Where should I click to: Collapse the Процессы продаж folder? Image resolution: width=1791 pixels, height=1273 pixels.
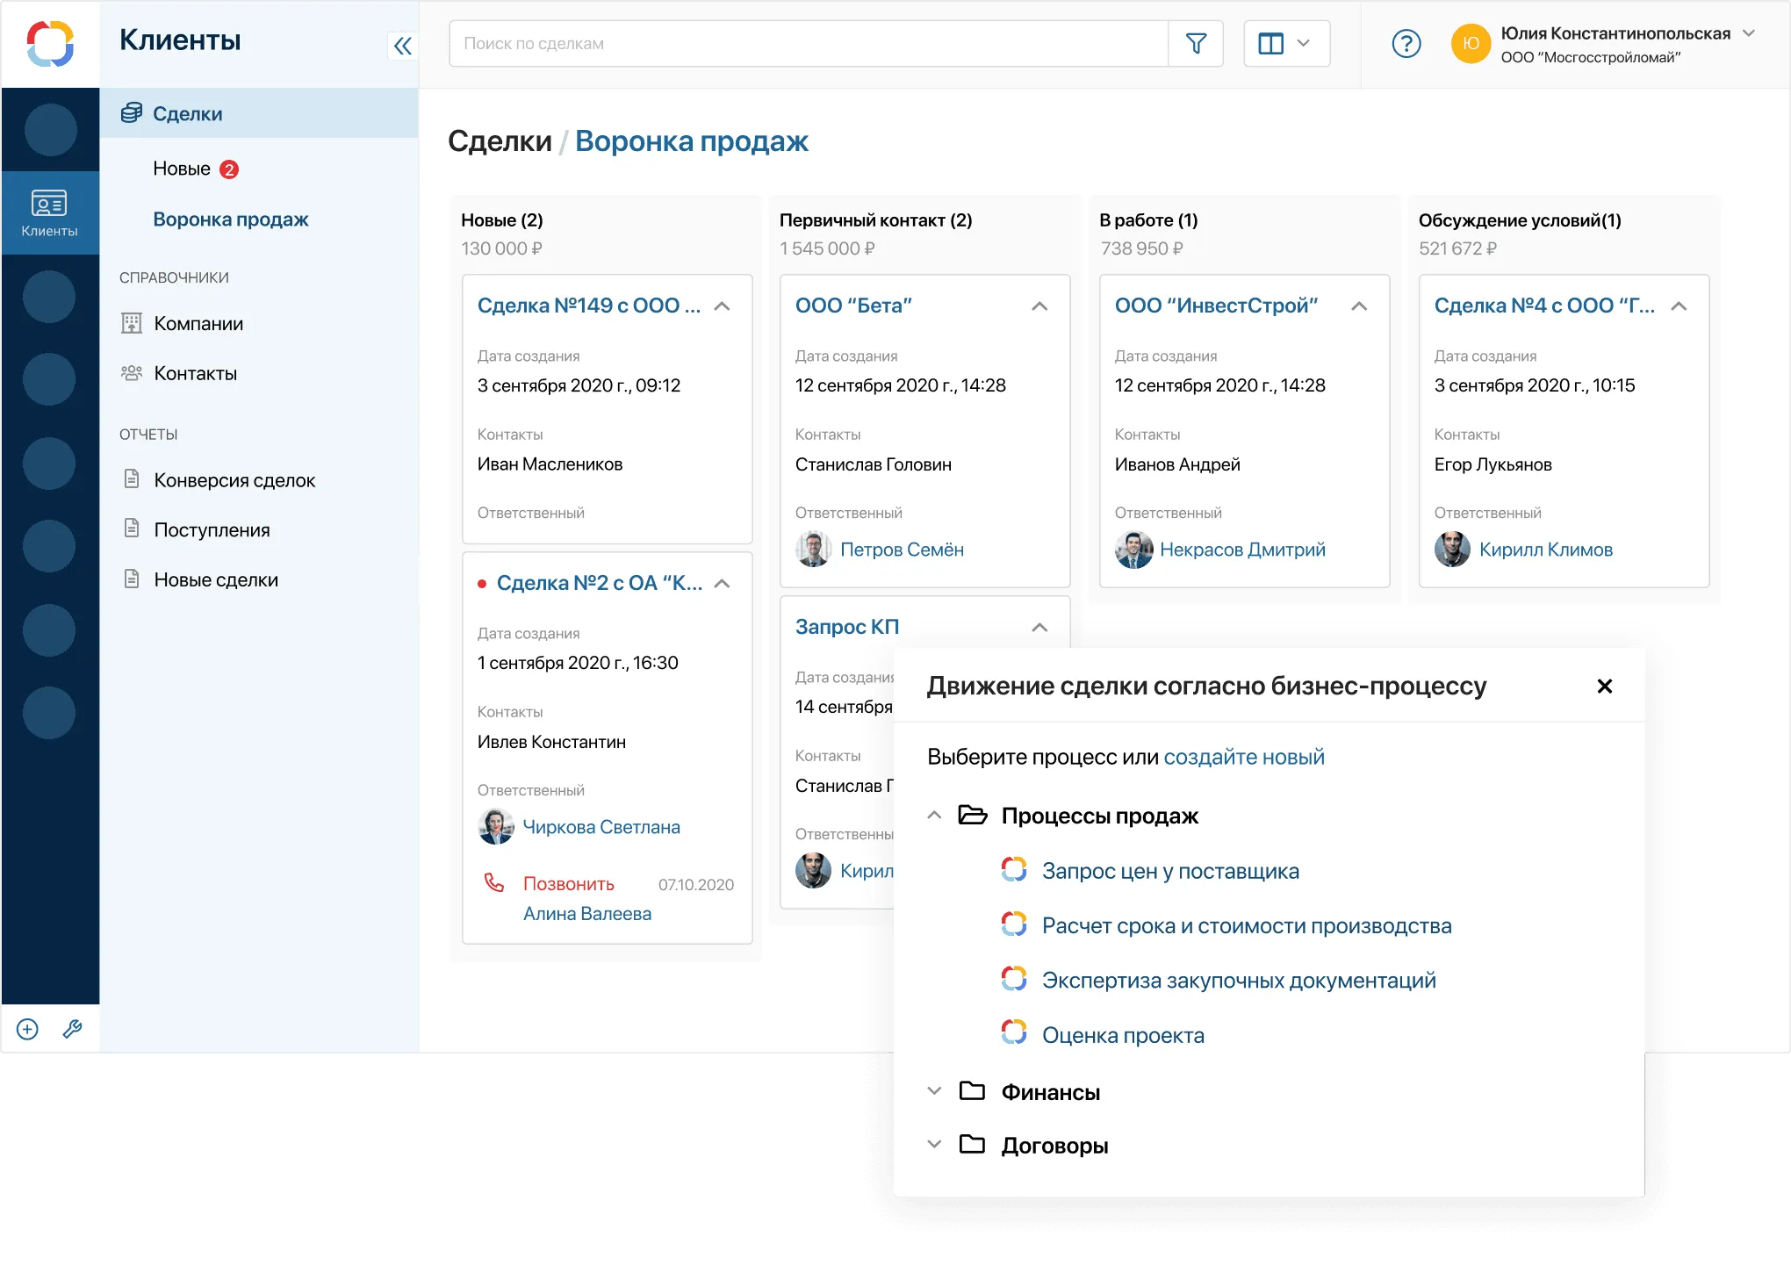935,816
